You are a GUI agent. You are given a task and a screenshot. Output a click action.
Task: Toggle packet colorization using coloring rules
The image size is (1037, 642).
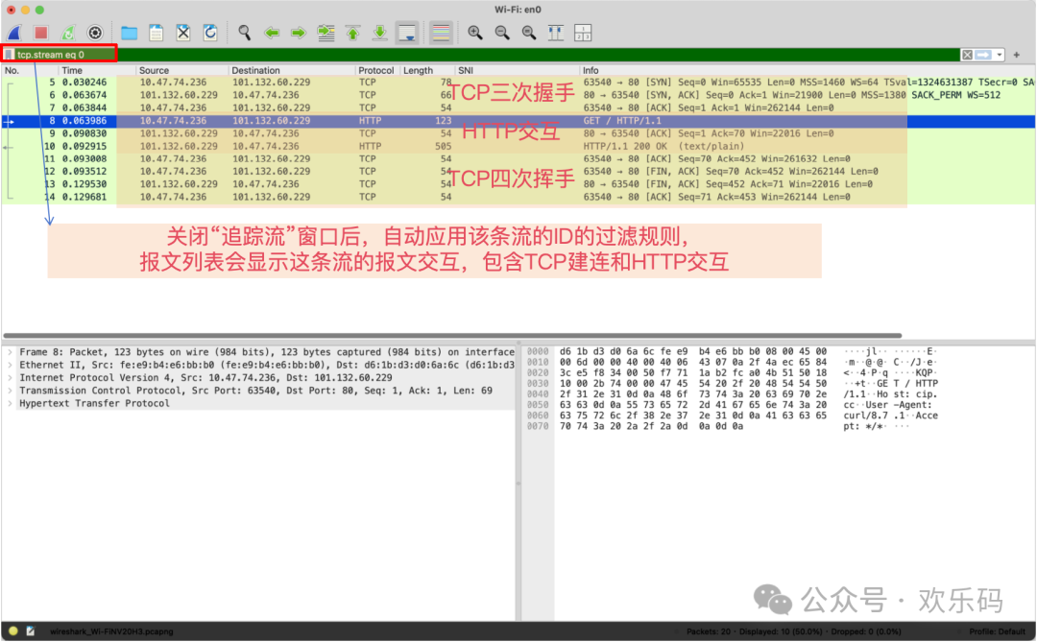click(441, 33)
